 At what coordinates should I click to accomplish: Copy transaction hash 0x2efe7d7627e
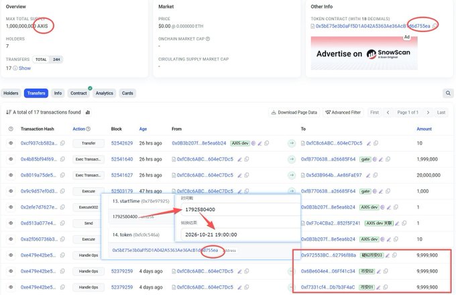[x=62, y=207]
